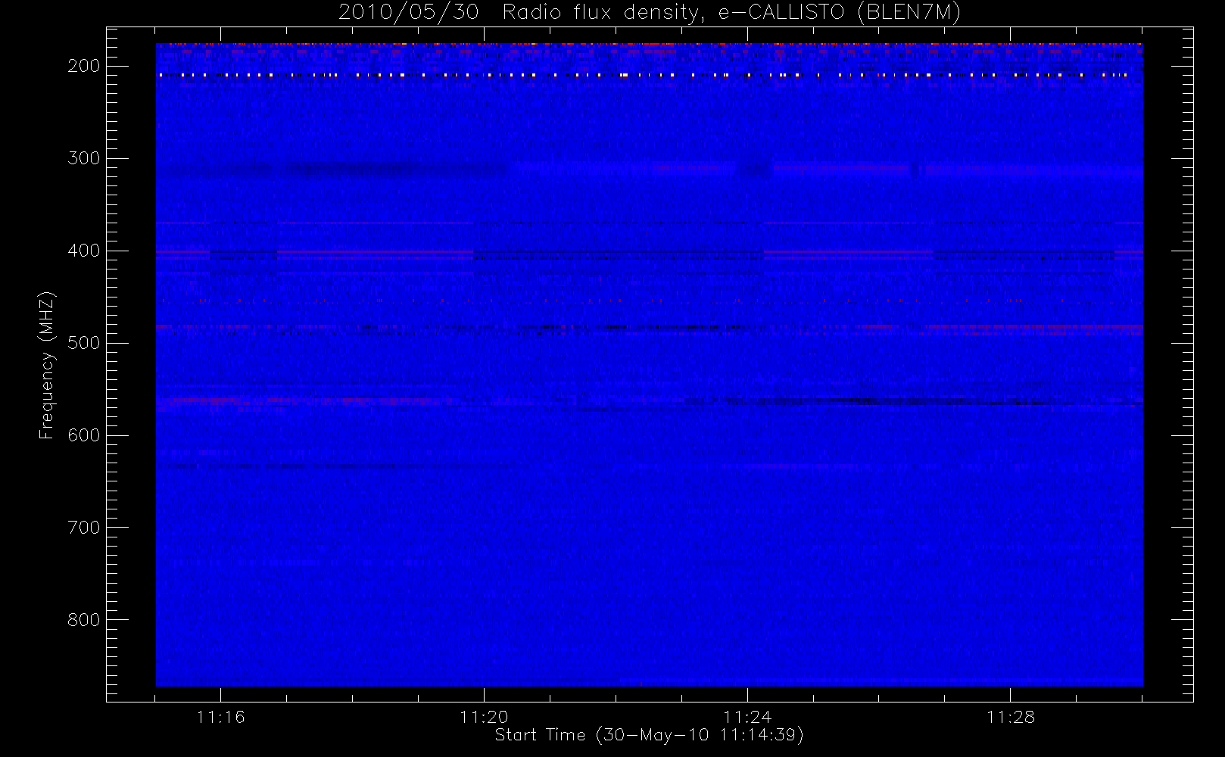Click the 600 frequency tick label

84,435
